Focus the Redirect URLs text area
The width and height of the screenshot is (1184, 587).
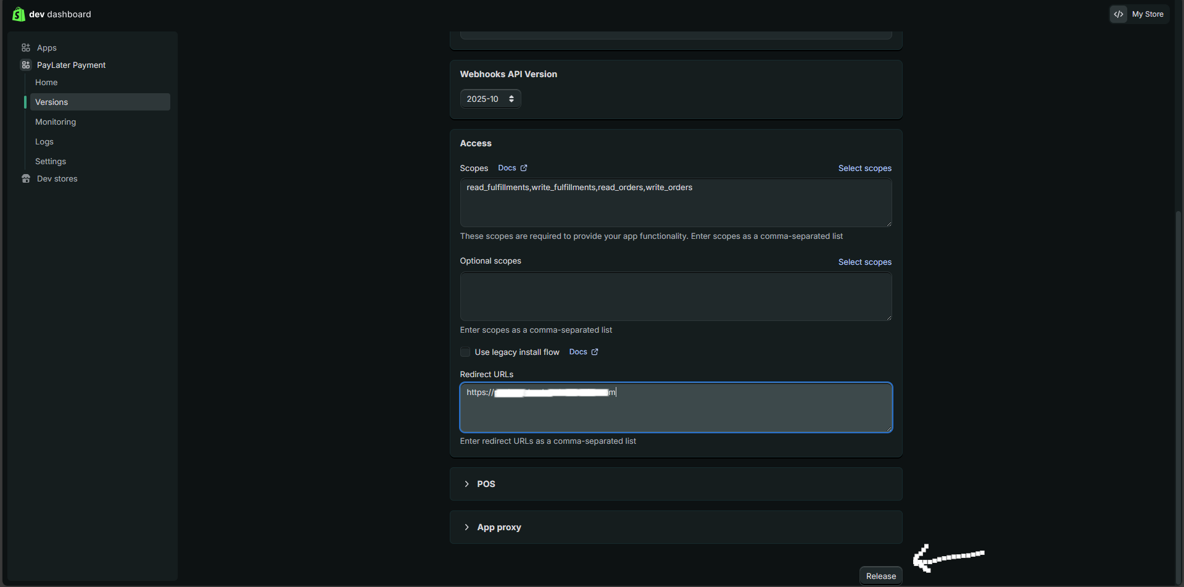pos(676,407)
